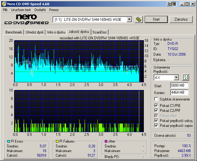Viewport: 197px width, 161px height.
Task: Click the refresh speed icon beside the 4X dropdown
Action: tap(185, 77)
